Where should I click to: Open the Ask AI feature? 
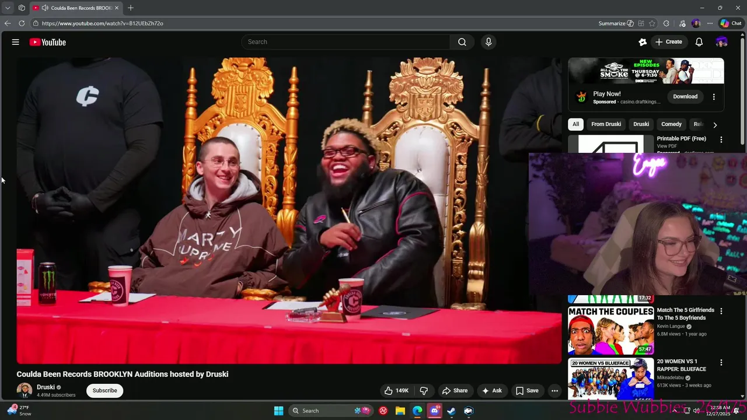[491, 391]
